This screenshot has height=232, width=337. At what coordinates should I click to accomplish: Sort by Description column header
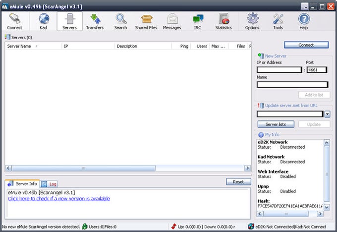tap(143, 46)
